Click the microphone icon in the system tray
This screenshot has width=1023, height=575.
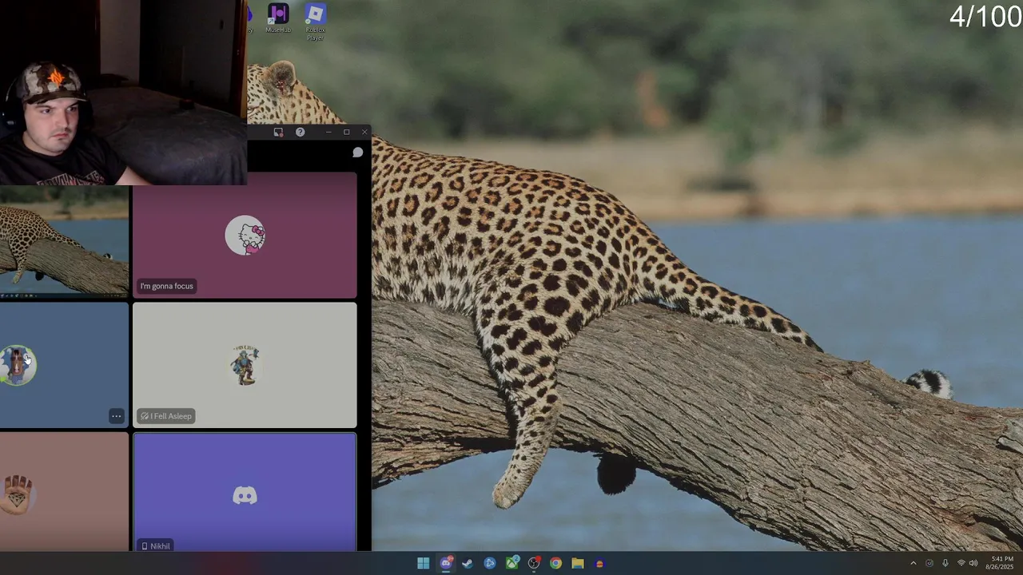click(945, 563)
